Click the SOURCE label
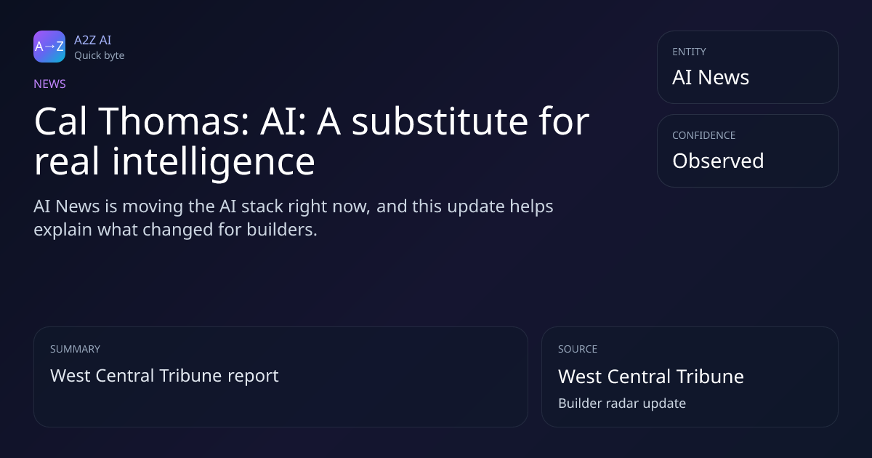The height and width of the screenshot is (458, 872). 578,349
